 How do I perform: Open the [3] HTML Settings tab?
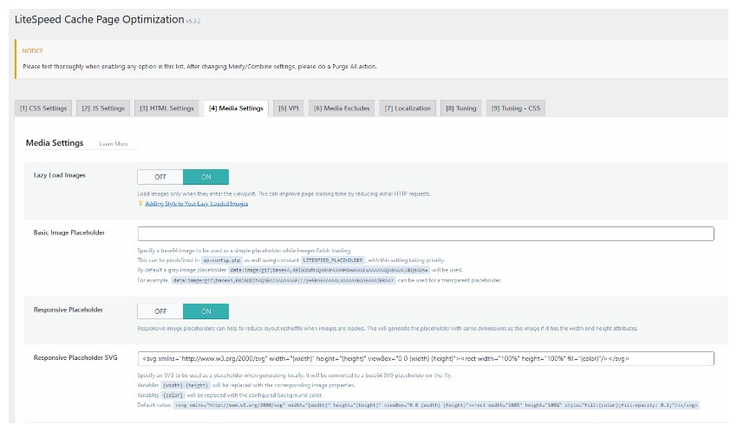pos(166,108)
